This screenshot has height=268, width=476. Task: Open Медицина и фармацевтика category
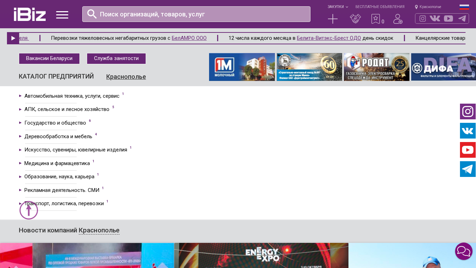click(x=57, y=163)
